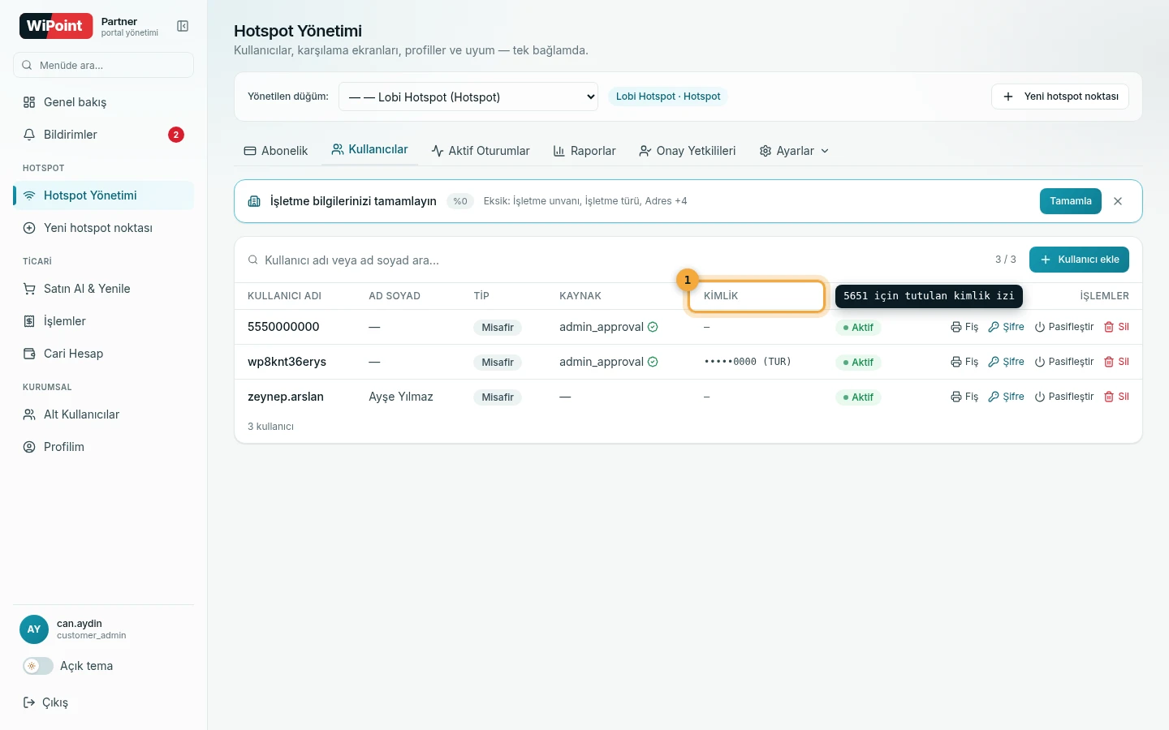Image resolution: width=1169 pixels, height=730 pixels.
Task: Open Hotspot Yönetimi in sidebar
Action: [x=103, y=195]
